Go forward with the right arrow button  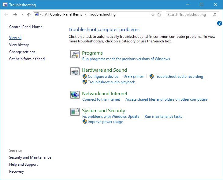tap(15, 15)
